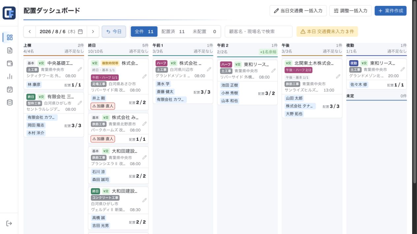Click 加藤 直人 warning chip under 井上 剛
This screenshot has width=417, height=234.
[103, 106]
